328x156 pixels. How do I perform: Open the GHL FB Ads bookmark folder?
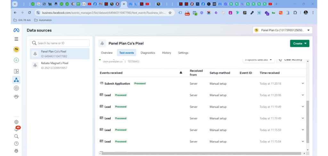(22, 20)
